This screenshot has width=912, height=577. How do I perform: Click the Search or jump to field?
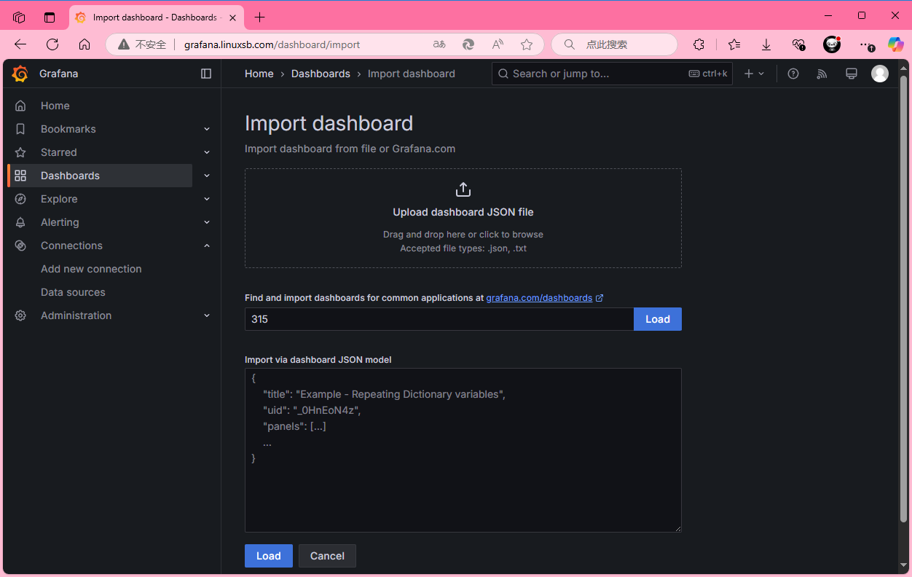[612, 74]
